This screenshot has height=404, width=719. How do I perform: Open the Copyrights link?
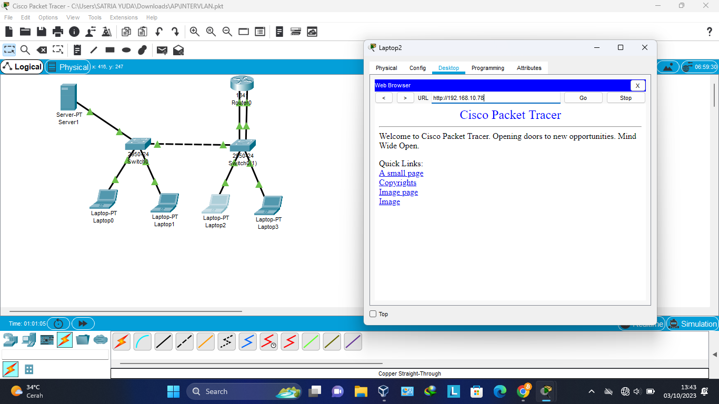397,183
